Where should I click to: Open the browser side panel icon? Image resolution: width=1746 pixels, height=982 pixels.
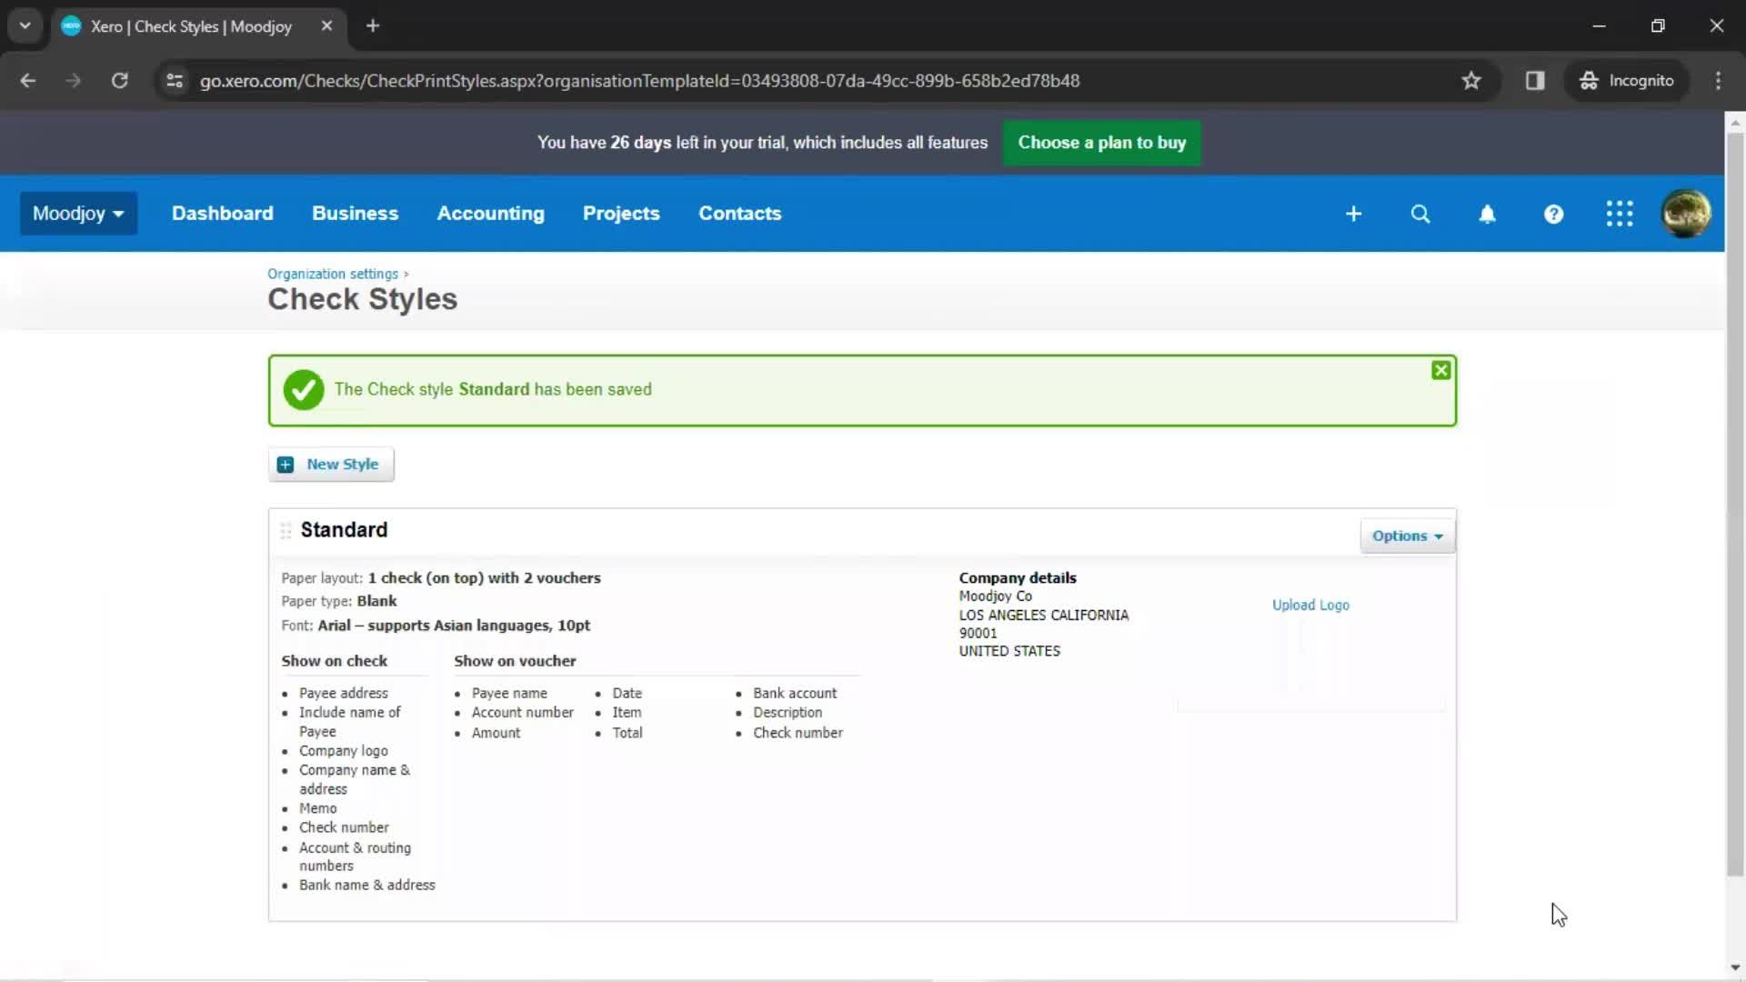click(1535, 81)
